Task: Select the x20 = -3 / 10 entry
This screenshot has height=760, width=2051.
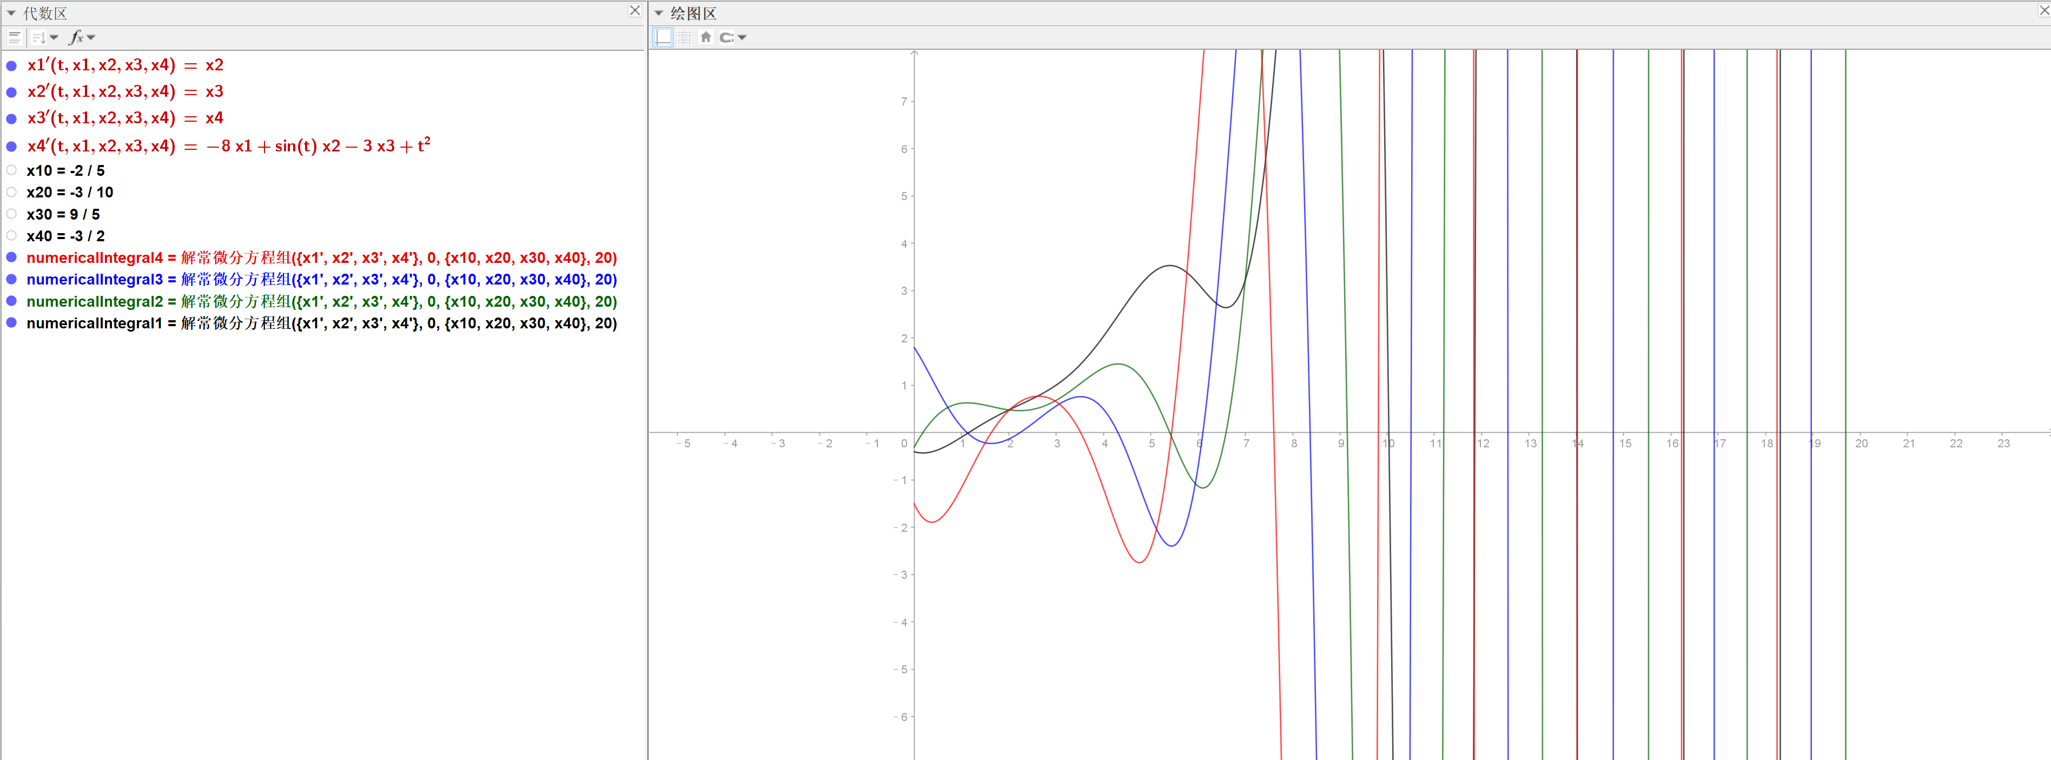Action: (70, 193)
